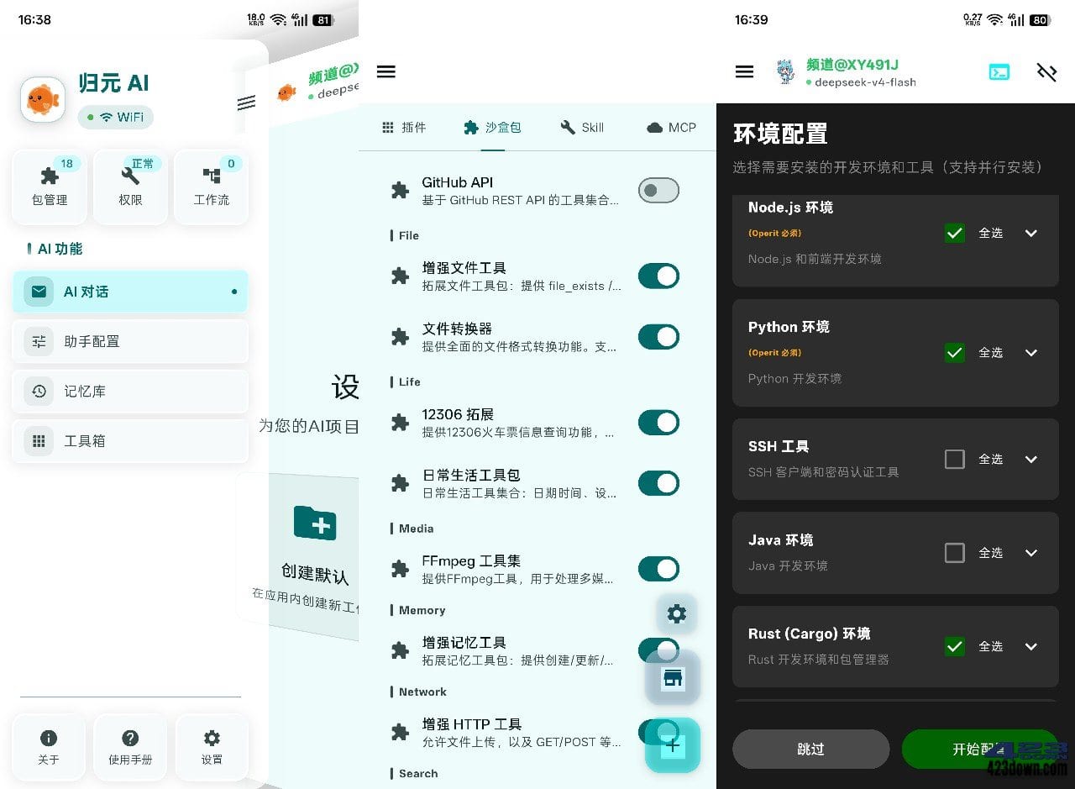The height and width of the screenshot is (789, 1075).
Task: Click deepseek-v4-flash model label
Action: pyautogui.click(x=865, y=82)
